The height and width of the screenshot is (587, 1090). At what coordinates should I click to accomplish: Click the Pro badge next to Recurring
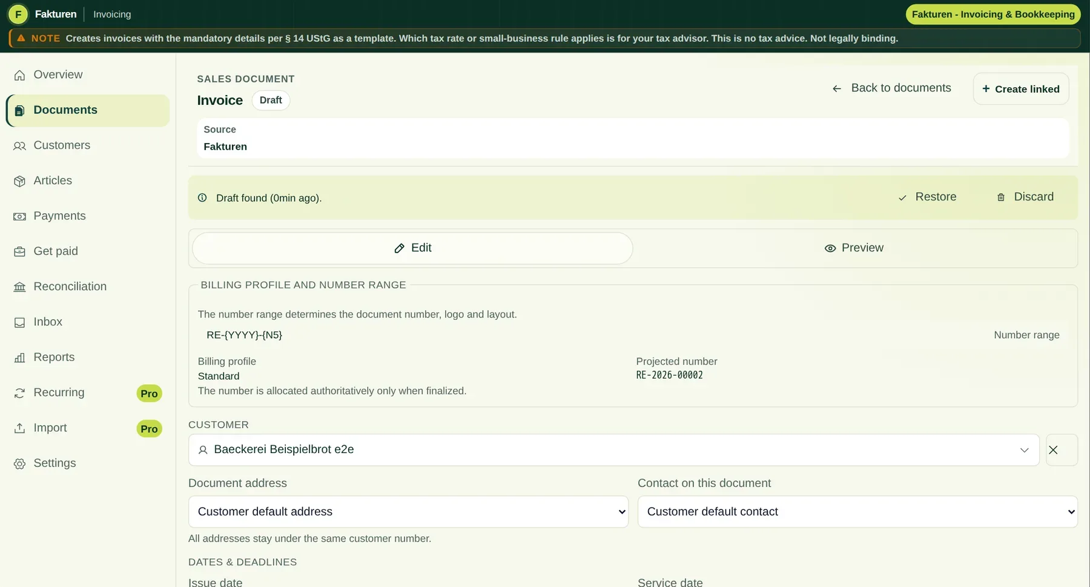[149, 393]
